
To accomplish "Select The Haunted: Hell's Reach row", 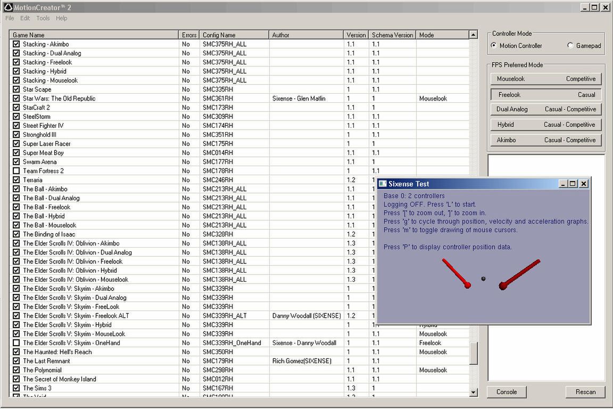I will point(239,352).
